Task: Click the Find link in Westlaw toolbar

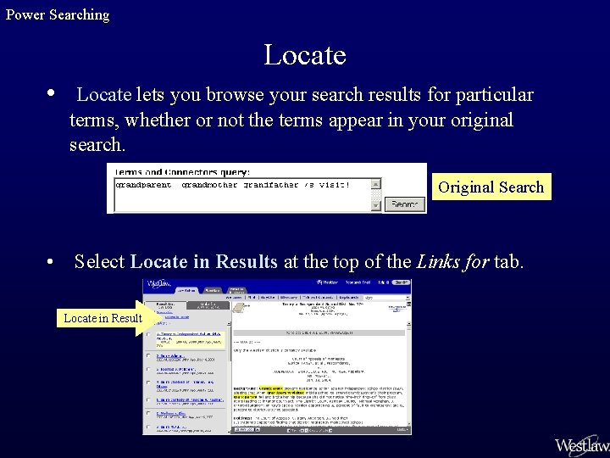Action: 252,297
